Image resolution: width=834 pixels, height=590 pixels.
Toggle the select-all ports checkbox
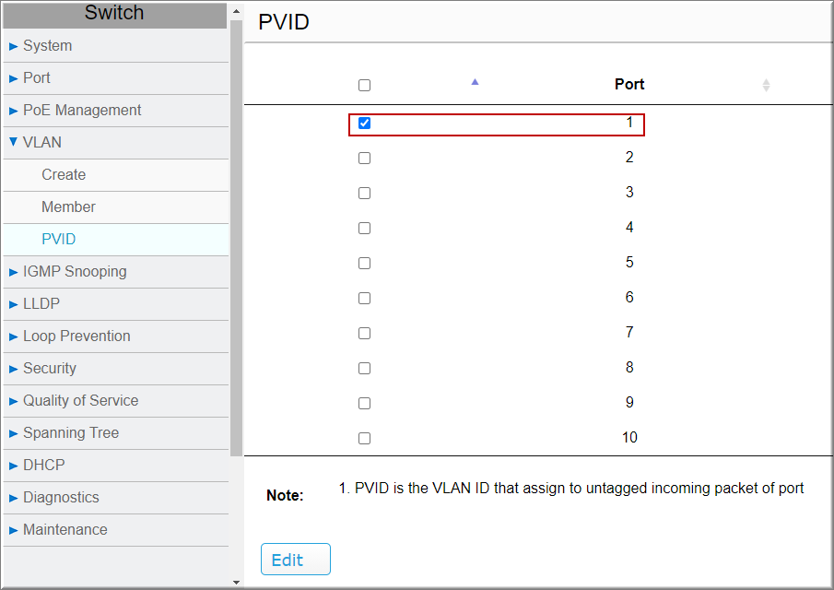(364, 85)
